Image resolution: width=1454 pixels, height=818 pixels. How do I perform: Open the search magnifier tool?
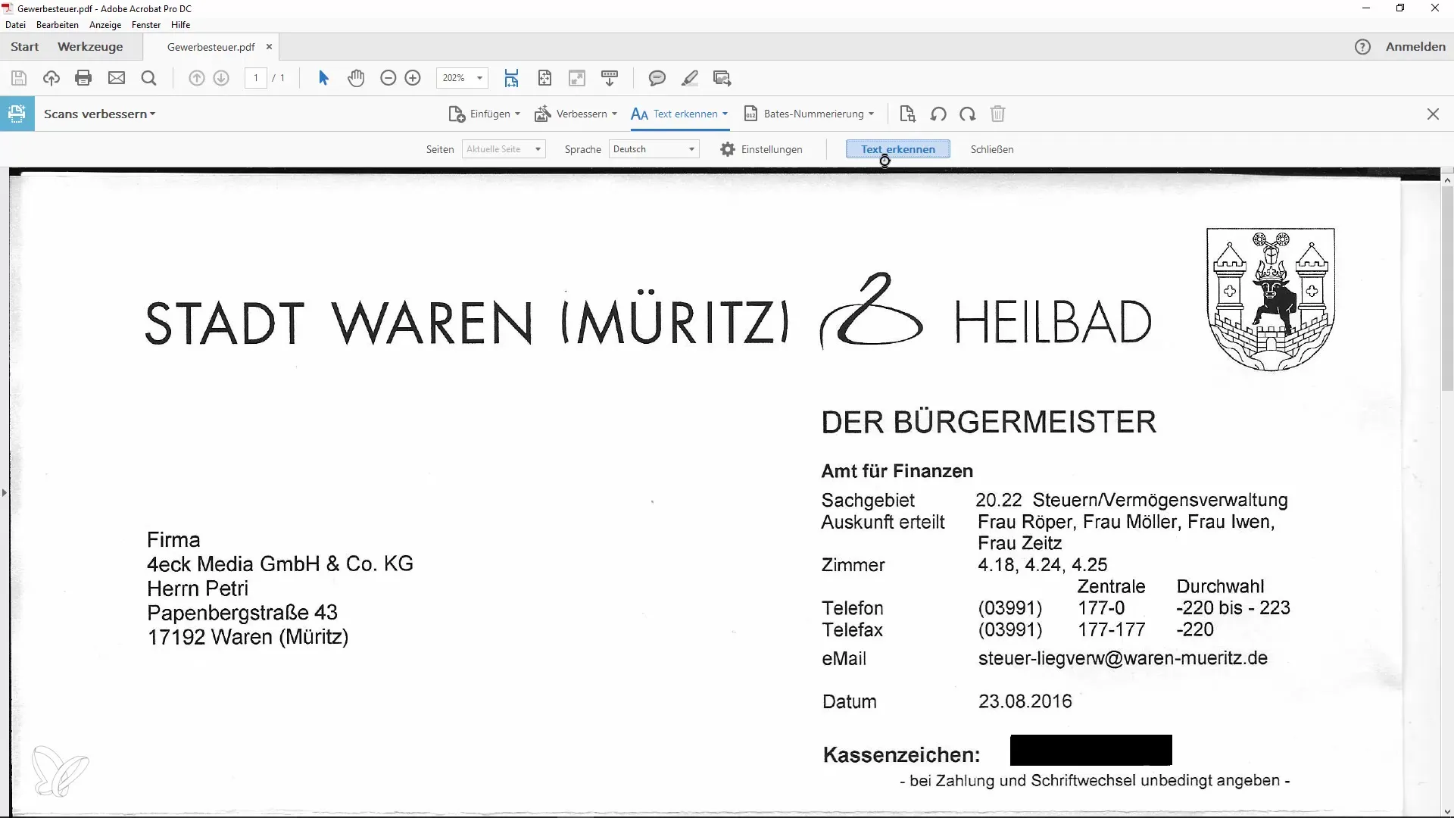[x=149, y=78]
